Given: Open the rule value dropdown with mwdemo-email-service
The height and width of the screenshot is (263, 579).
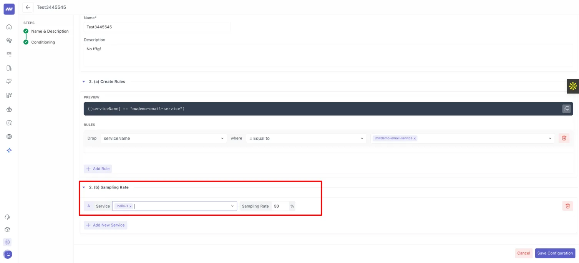Looking at the screenshot, I should click(x=463, y=138).
